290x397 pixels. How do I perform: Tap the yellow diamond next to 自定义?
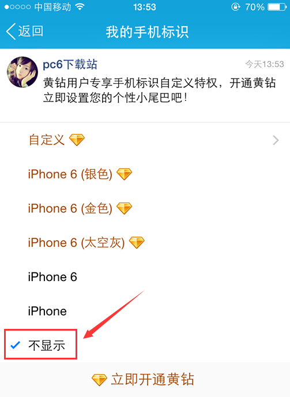[77, 140]
